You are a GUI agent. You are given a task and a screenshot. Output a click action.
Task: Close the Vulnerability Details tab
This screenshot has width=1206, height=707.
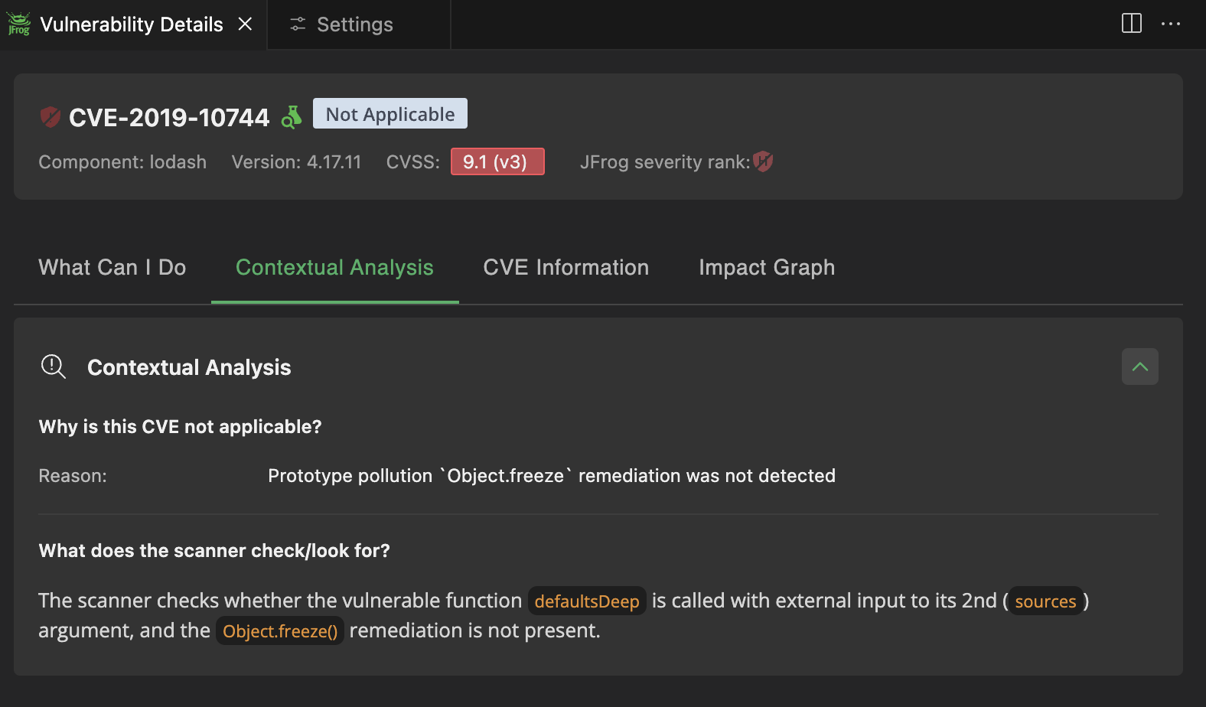(245, 24)
